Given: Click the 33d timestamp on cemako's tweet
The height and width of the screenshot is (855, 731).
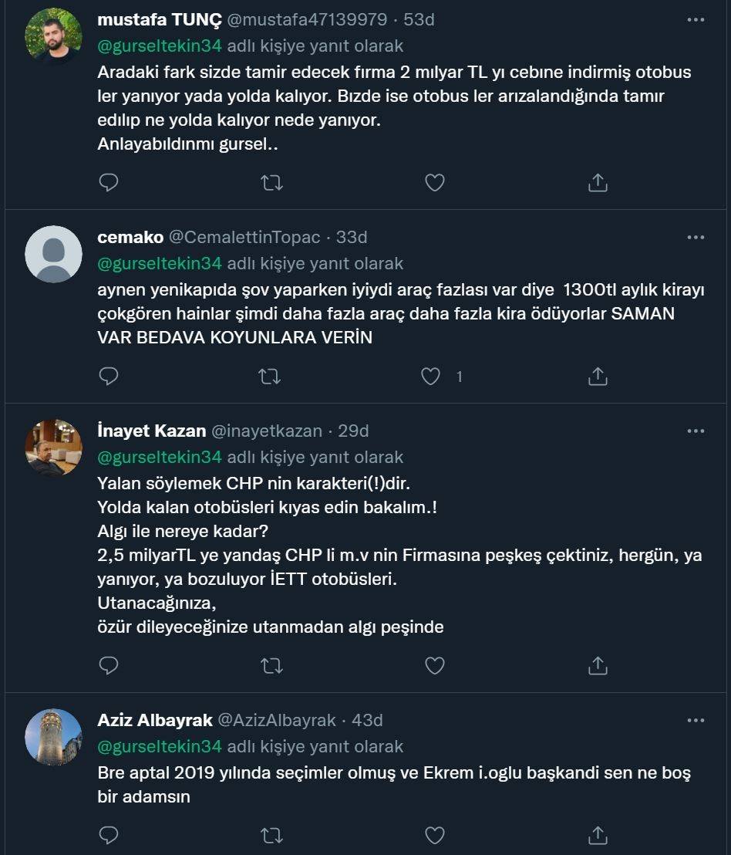Looking at the screenshot, I should pos(352,237).
